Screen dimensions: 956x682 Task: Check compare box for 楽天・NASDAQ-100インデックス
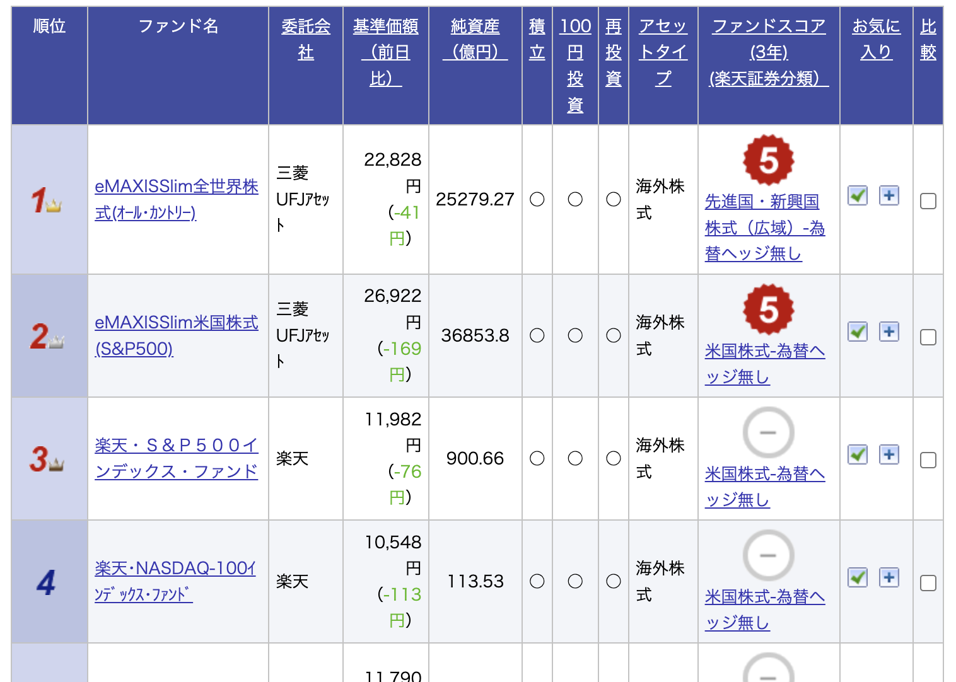pyautogui.click(x=928, y=583)
